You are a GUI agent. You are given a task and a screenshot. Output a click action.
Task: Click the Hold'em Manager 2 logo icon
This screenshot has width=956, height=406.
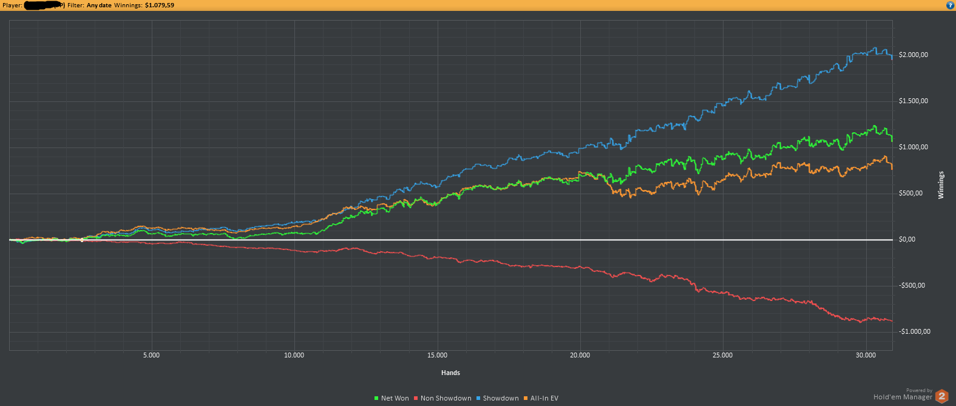coord(941,396)
